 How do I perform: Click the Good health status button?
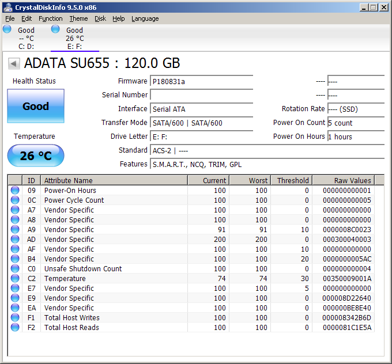point(36,106)
